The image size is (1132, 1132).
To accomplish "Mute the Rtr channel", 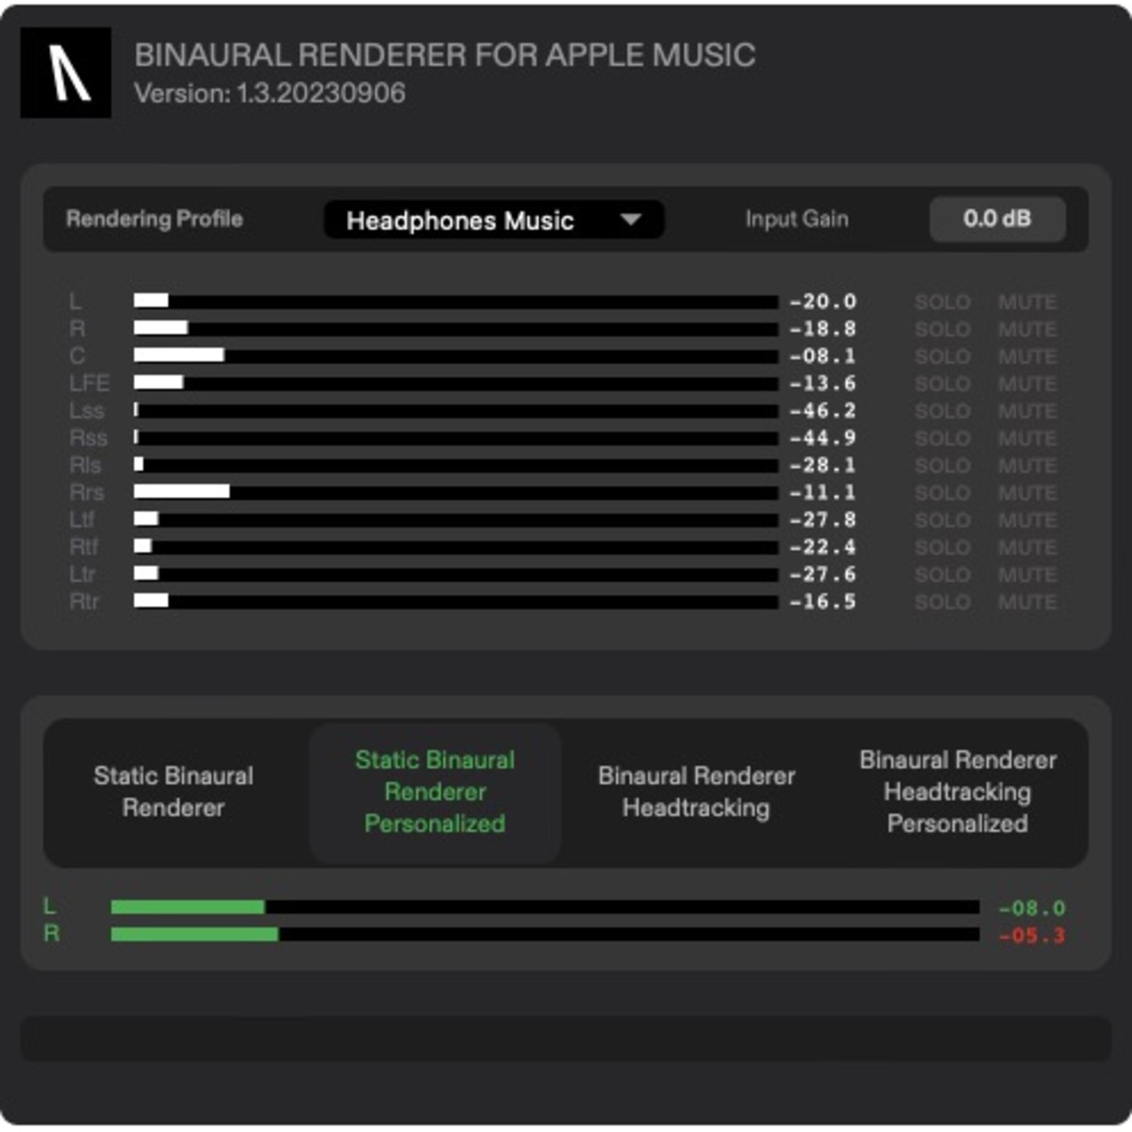I will pos(1027,603).
